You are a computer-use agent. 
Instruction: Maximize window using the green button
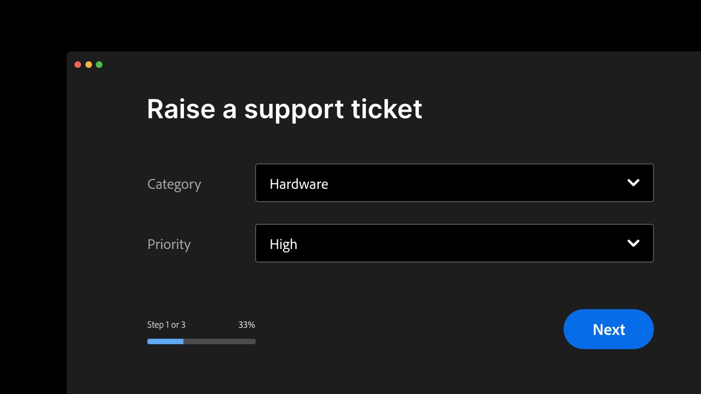point(99,65)
